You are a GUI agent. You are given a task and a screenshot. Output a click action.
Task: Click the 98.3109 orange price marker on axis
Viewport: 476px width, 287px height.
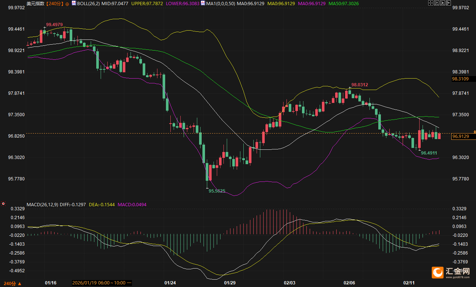coord(461,79)
